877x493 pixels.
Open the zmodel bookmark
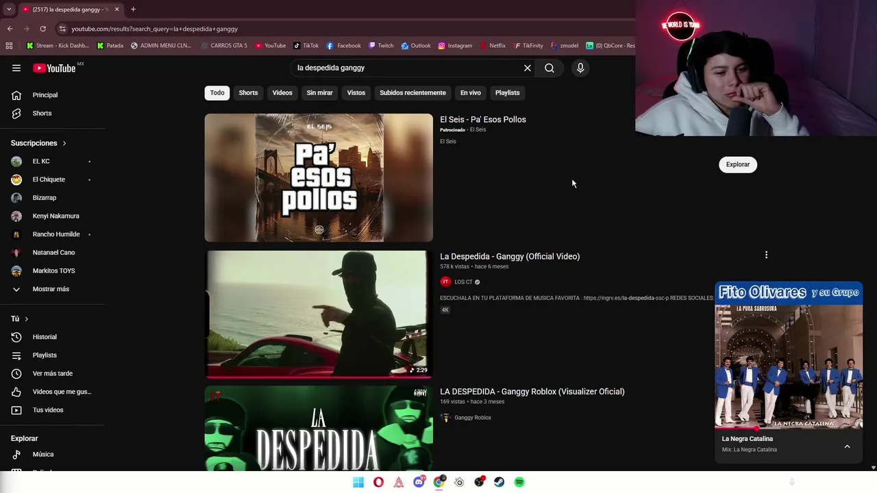click(x=565, y=46)
